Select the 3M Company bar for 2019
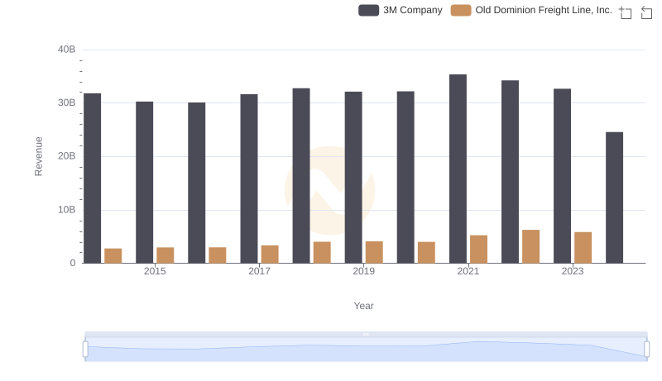Viewport: 662px width, 381px height. pyautogui.click(x=353, y=178)
